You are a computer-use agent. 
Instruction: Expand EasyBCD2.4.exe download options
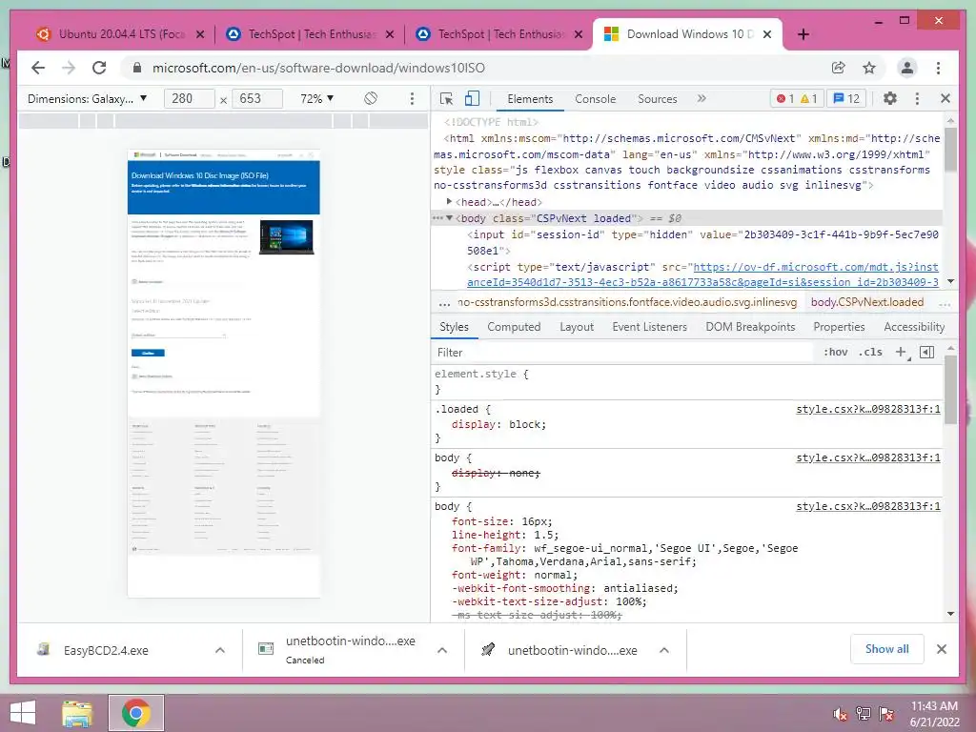coord(220,650)
